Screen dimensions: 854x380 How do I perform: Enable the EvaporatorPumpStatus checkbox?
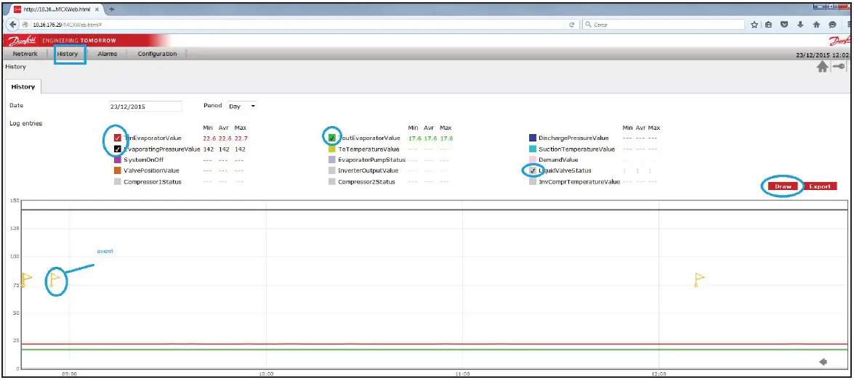(x=331, y=160)
